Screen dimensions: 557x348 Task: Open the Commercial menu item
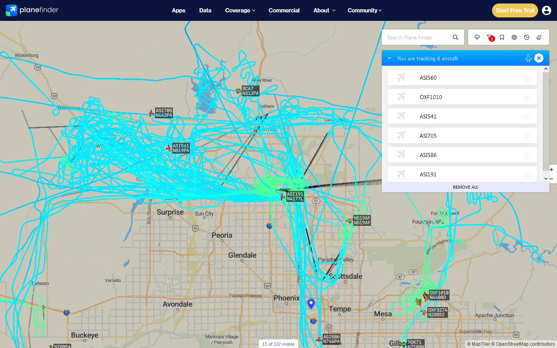tap(284, 10)
